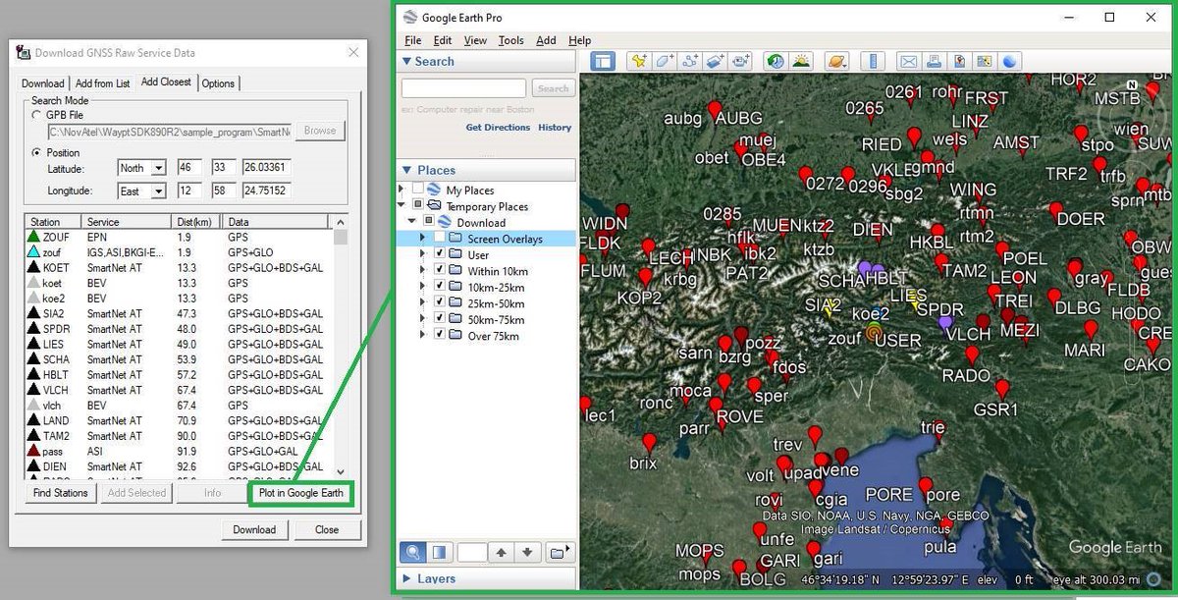Viewport: 1178px width, 600px height.
Task: Uncheck the Within 10km folder
Action: [x=438, y=271]
